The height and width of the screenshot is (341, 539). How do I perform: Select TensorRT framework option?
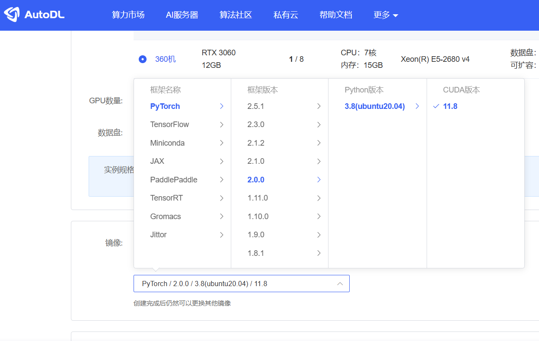tap(166, 198)
